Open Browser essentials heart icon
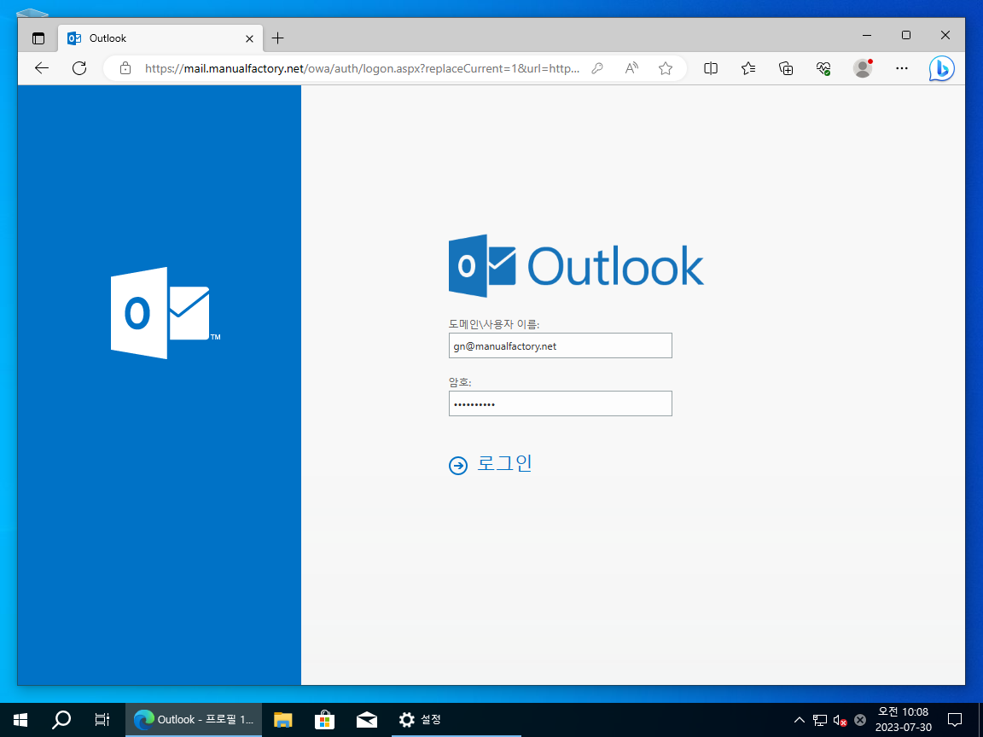This screenshot has width=983, height=737. pyautogui.click(x=823, y=68)
